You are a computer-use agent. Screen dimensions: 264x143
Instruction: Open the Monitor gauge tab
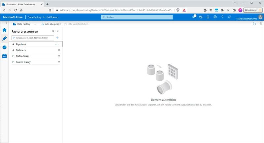click(5, 47)
